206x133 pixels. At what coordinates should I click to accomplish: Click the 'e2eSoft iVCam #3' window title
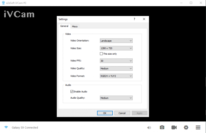click(x=16, y=3)
